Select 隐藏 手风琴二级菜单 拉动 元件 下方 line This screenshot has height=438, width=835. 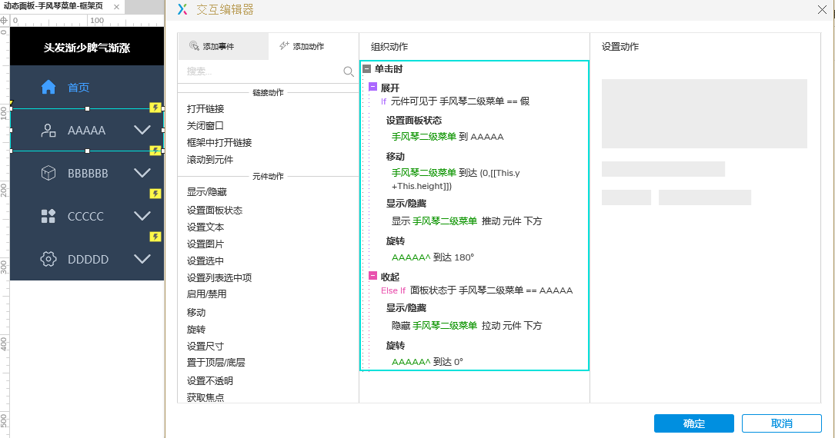[x=466, y=326]
